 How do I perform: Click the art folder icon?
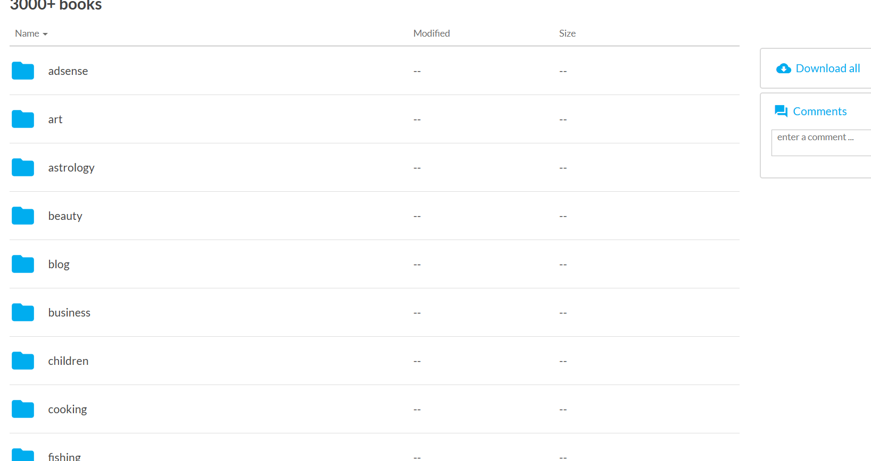(x=23, y=119)
